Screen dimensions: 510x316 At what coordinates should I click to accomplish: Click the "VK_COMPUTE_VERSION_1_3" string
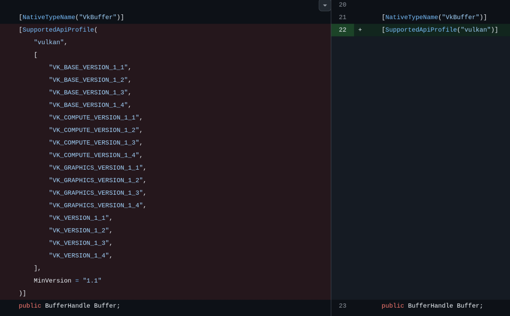tap(94, 143)
